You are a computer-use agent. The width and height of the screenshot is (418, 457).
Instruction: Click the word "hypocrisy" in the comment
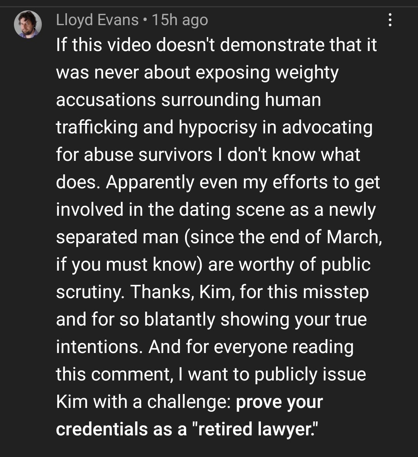218,128
